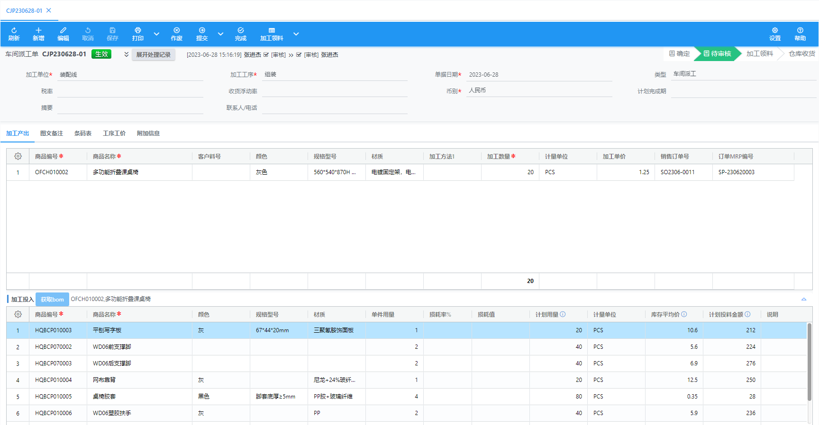Collapse the 加工投入 section with the up chevron
The image size is (819, 425).
(x=803, y=299)
